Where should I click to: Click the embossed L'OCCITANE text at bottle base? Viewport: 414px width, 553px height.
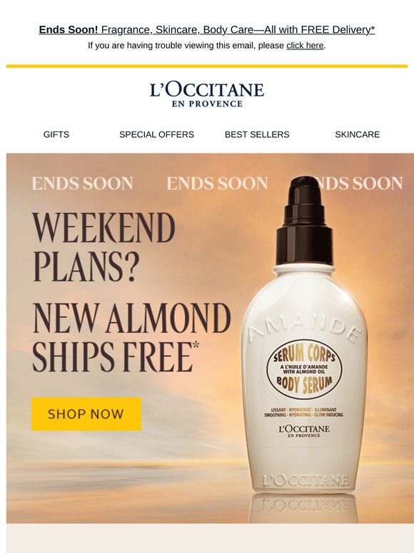point(305,481)
